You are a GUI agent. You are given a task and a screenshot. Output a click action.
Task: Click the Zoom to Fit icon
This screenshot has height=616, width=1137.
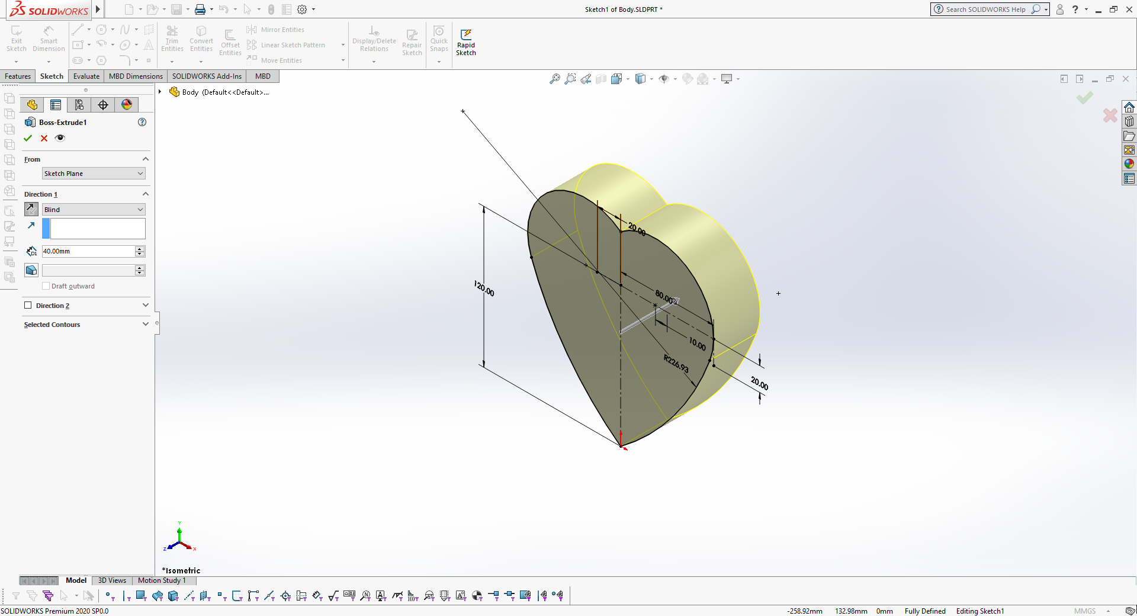[x=555, y=79]
